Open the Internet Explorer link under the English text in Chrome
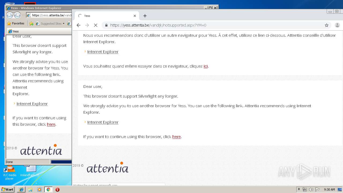The width and height of the screenshot is (343, 193). click(103, 122)
